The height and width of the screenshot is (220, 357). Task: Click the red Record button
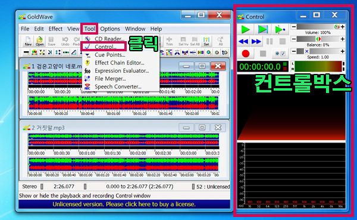point(245,54)
